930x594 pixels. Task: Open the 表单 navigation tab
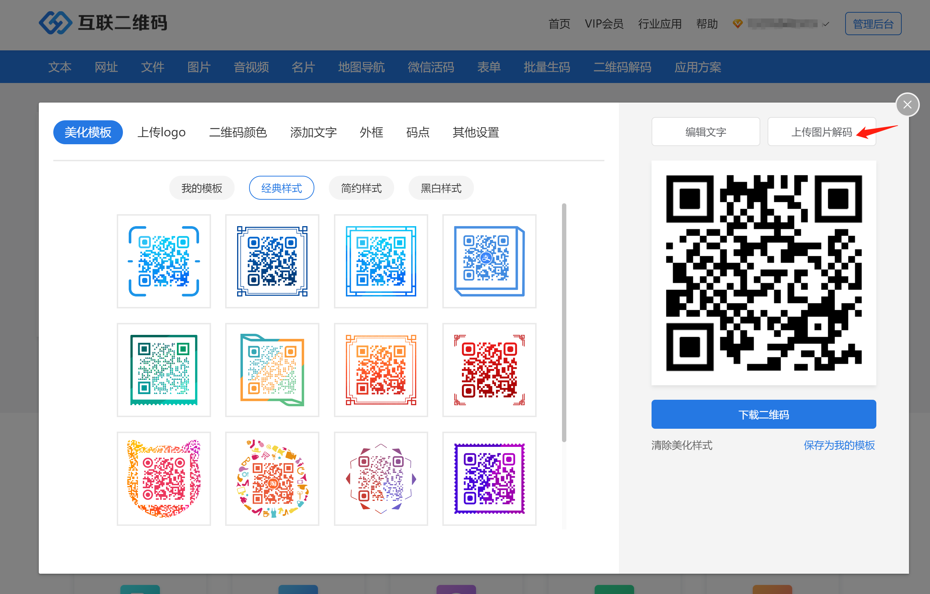click(x=488, y=67)
